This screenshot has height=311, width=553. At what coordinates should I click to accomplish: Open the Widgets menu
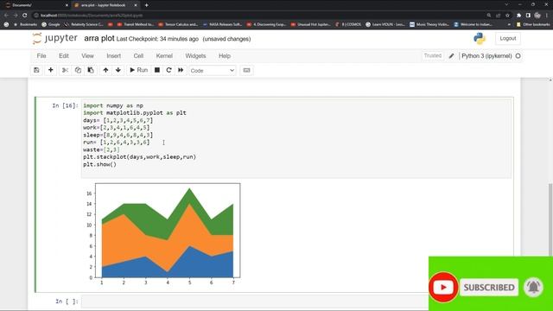pyautogui.click(x=195, y=55)
